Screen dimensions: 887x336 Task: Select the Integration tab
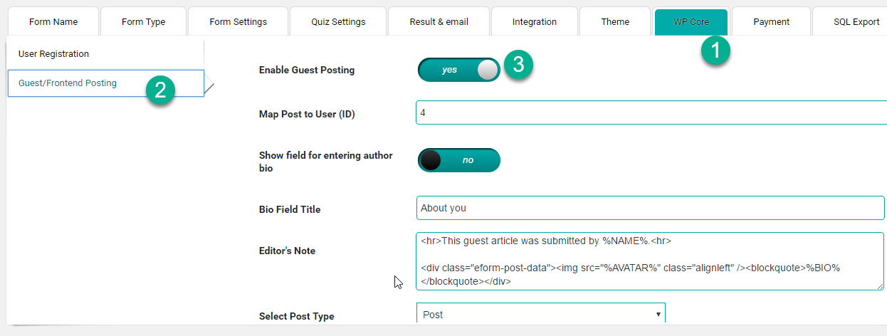(x=535, y=21)
